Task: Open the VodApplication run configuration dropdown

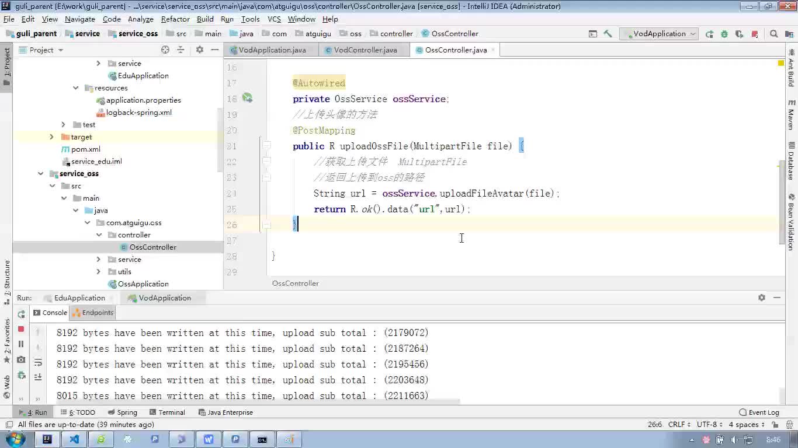Action: pos(660,34)
